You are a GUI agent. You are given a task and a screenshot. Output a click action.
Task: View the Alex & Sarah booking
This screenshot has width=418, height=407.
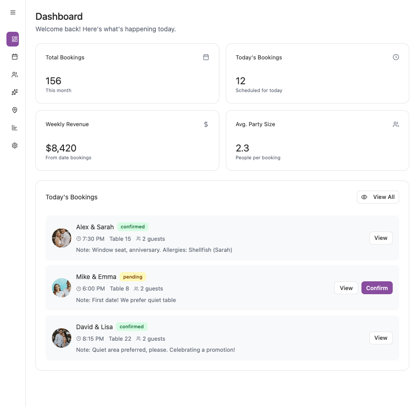[x=381, y=238]
